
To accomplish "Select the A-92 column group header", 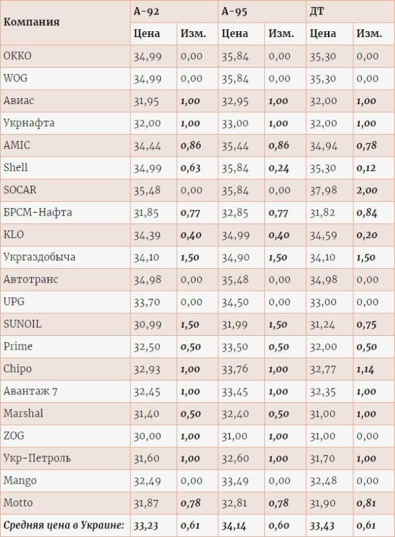I will 146,10.
